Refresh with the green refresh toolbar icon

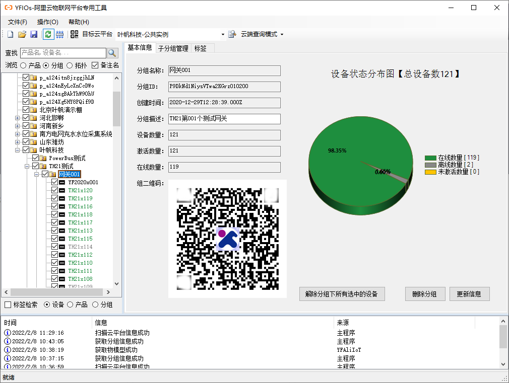[47, 34]
